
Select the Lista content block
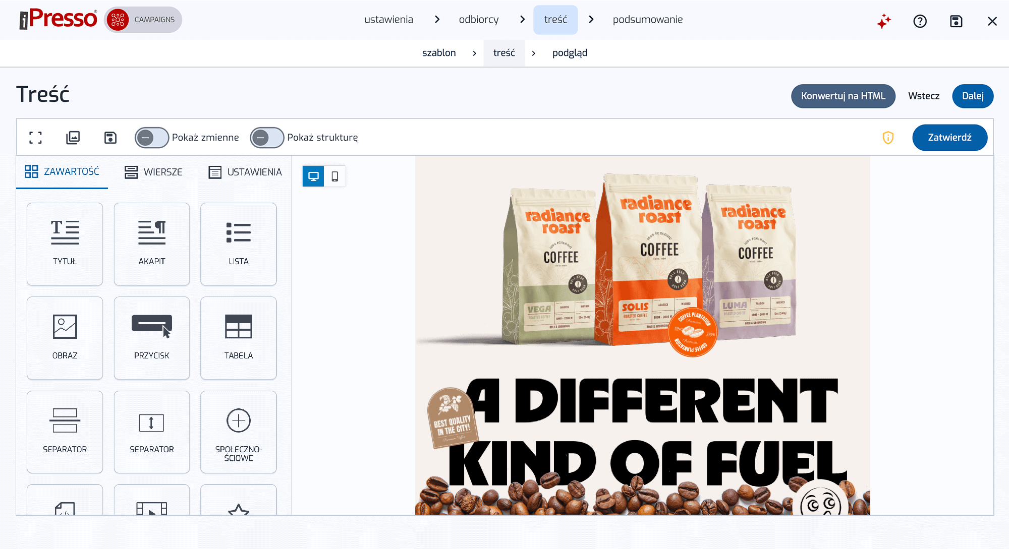[x=239, y=244]
